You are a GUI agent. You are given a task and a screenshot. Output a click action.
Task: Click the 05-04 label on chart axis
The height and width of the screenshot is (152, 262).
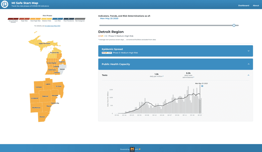[x=177, y=115]
